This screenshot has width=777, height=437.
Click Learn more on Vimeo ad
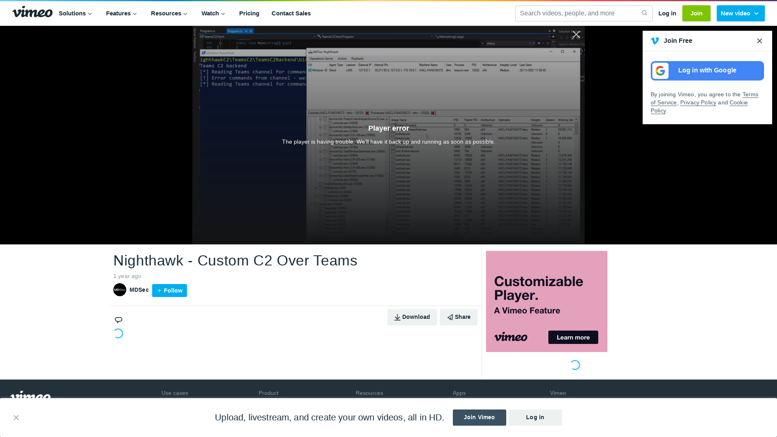click(x=573, y=337)
